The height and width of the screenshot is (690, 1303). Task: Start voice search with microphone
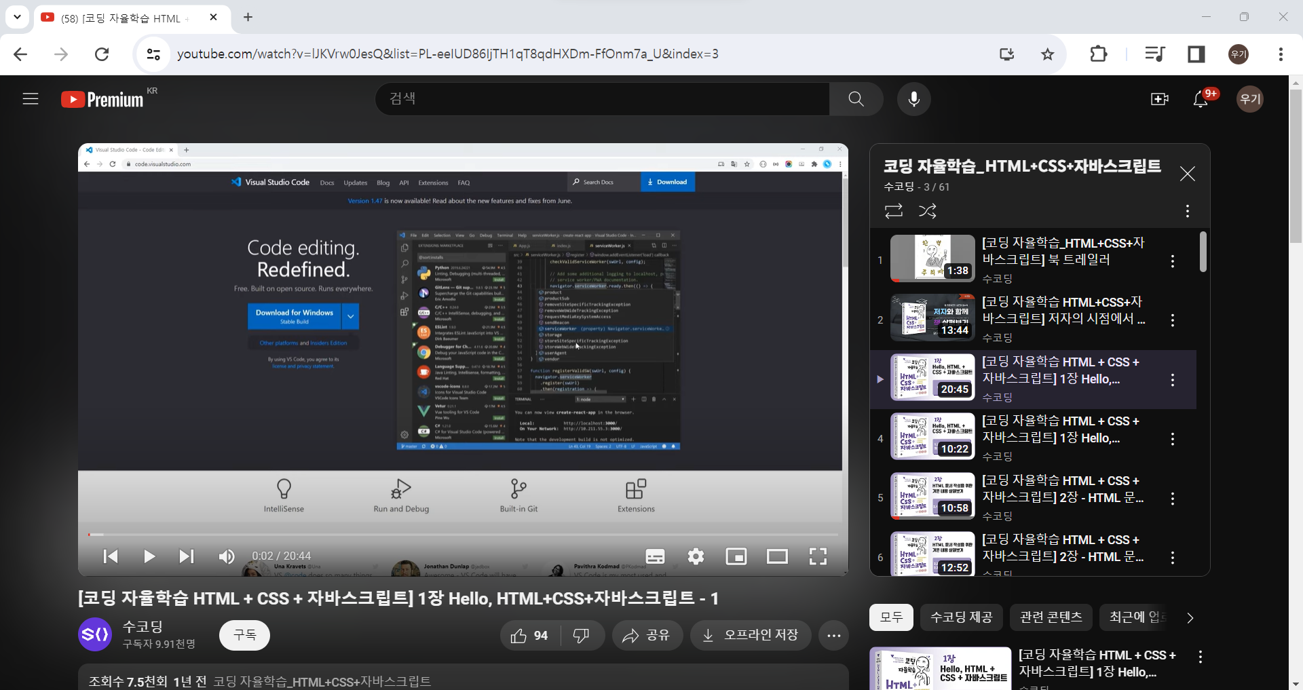point(913,99)
